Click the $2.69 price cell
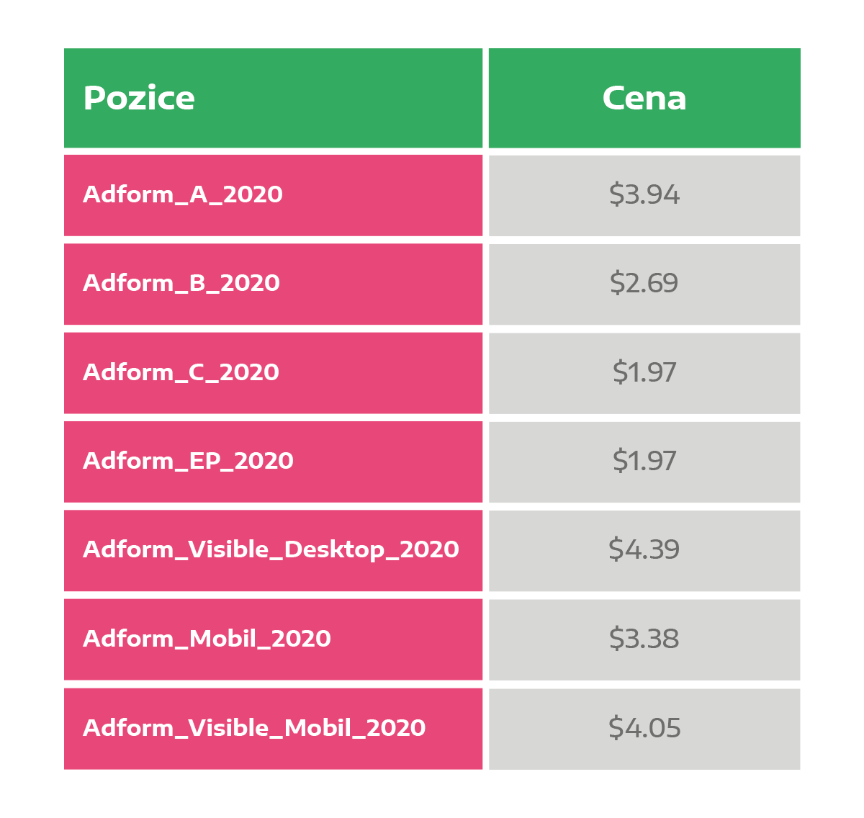Viewport: 864px width, 818px height. (644, 284)
